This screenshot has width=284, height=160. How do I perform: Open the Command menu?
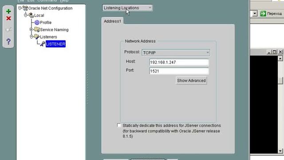coord(47,1)
